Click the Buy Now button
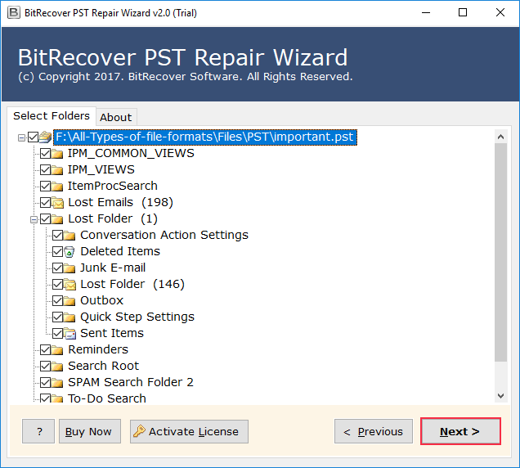Screen dimensions: 520x468 tap(90, 431)
